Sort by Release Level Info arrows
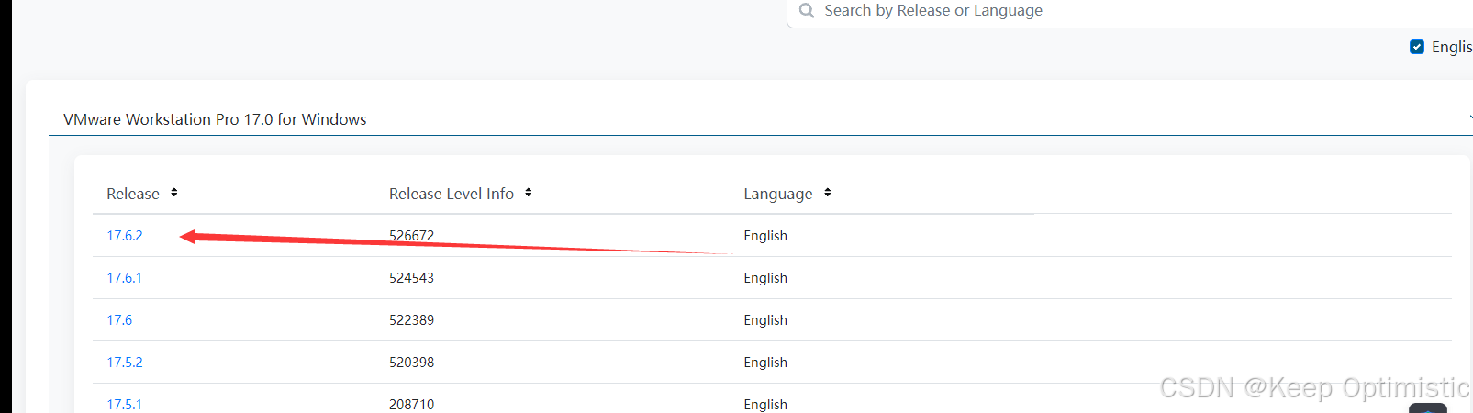Viewport: 1473px width, 413px height. pyautogui.click(x=529, y=193)
